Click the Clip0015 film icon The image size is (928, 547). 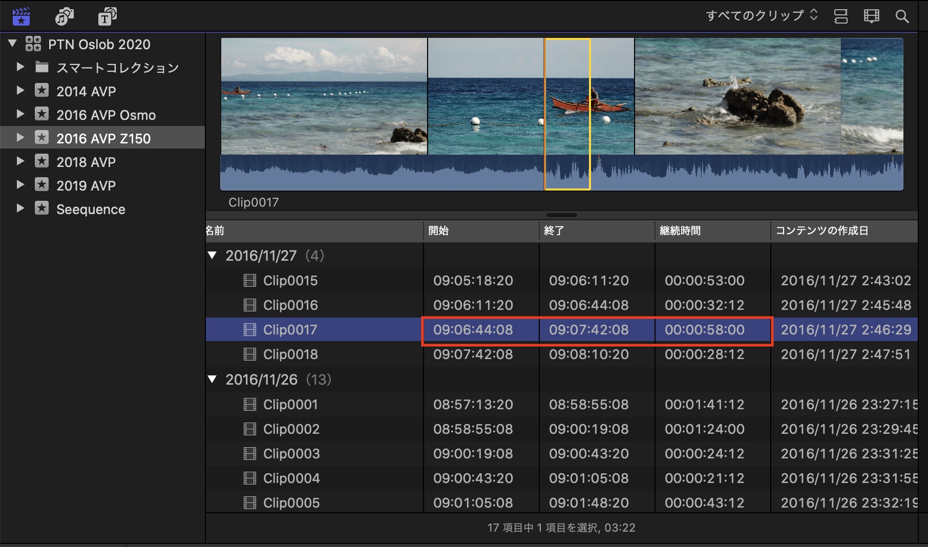tap(249, 281)
